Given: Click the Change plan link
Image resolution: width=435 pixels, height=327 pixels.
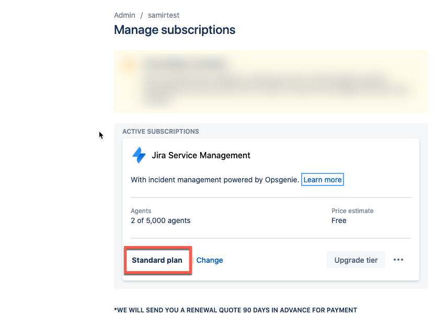Looking at the screenshot, I should point(210,260).
